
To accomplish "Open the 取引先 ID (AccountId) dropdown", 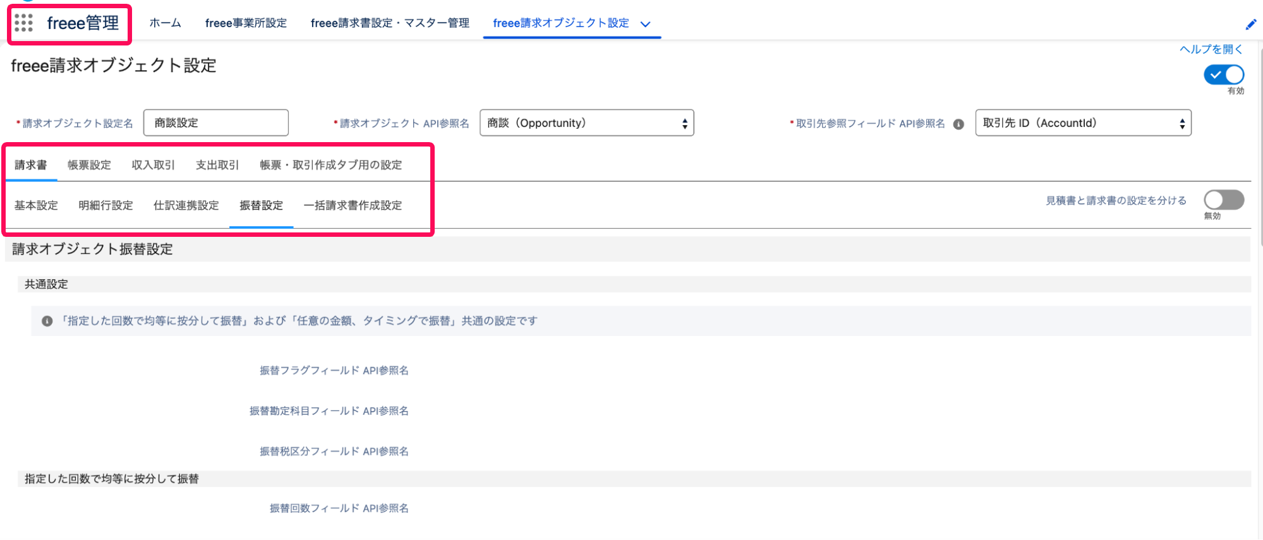I will pos(1083,123).
